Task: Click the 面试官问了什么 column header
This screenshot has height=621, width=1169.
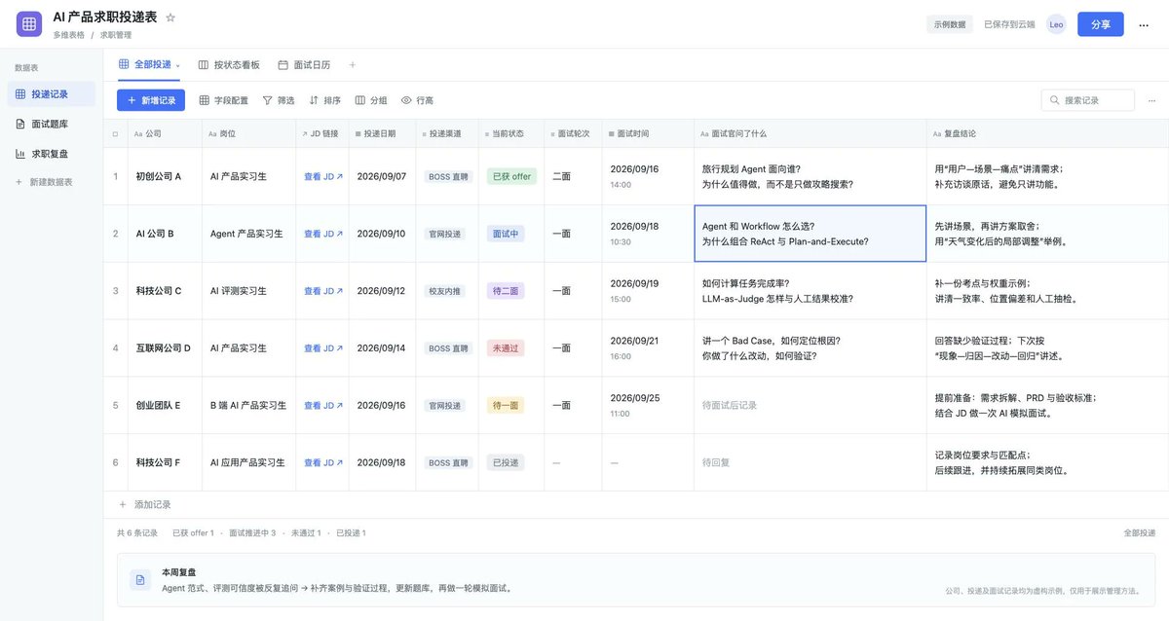Action: pos(811,133)
